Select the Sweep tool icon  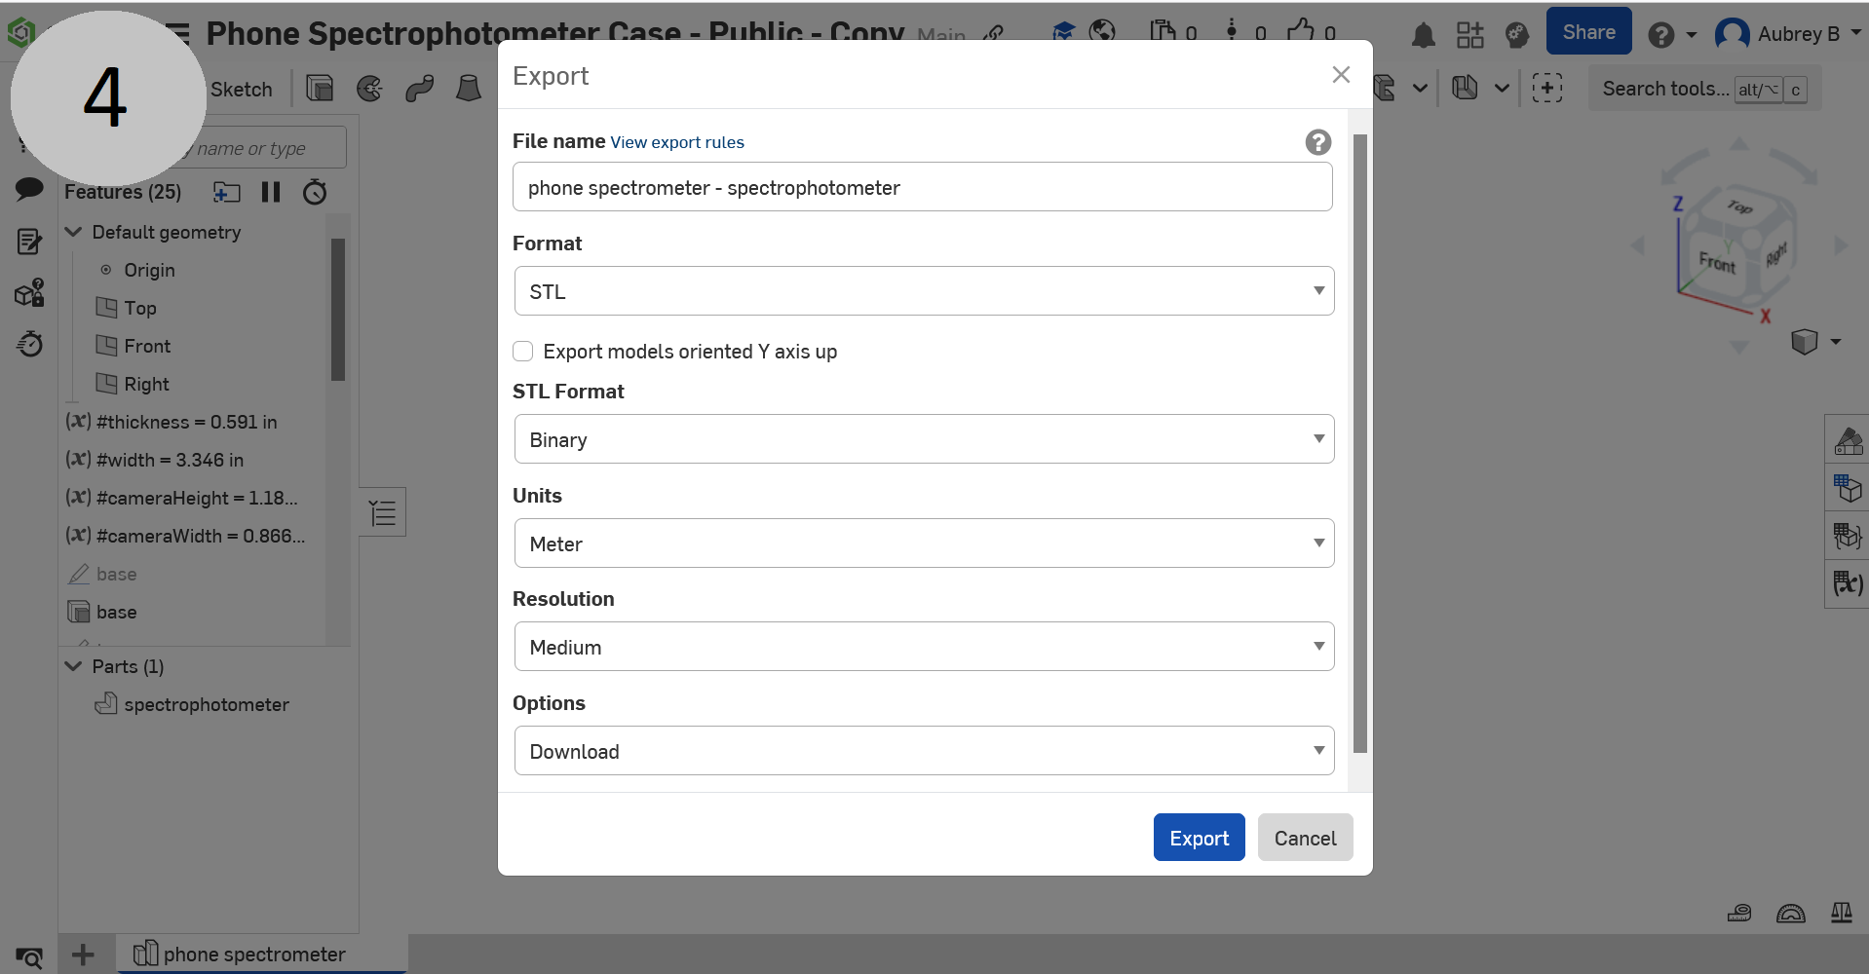click(x=419, y=89)
